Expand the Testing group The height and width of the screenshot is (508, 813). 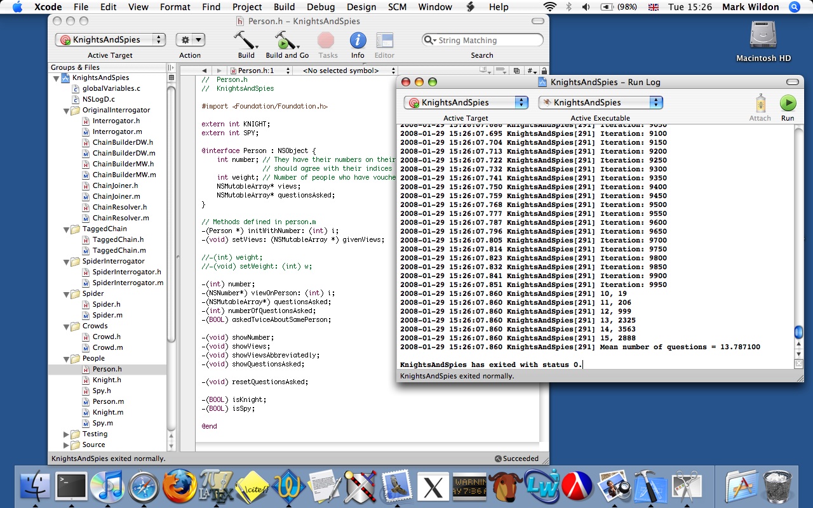coord(67,434)
